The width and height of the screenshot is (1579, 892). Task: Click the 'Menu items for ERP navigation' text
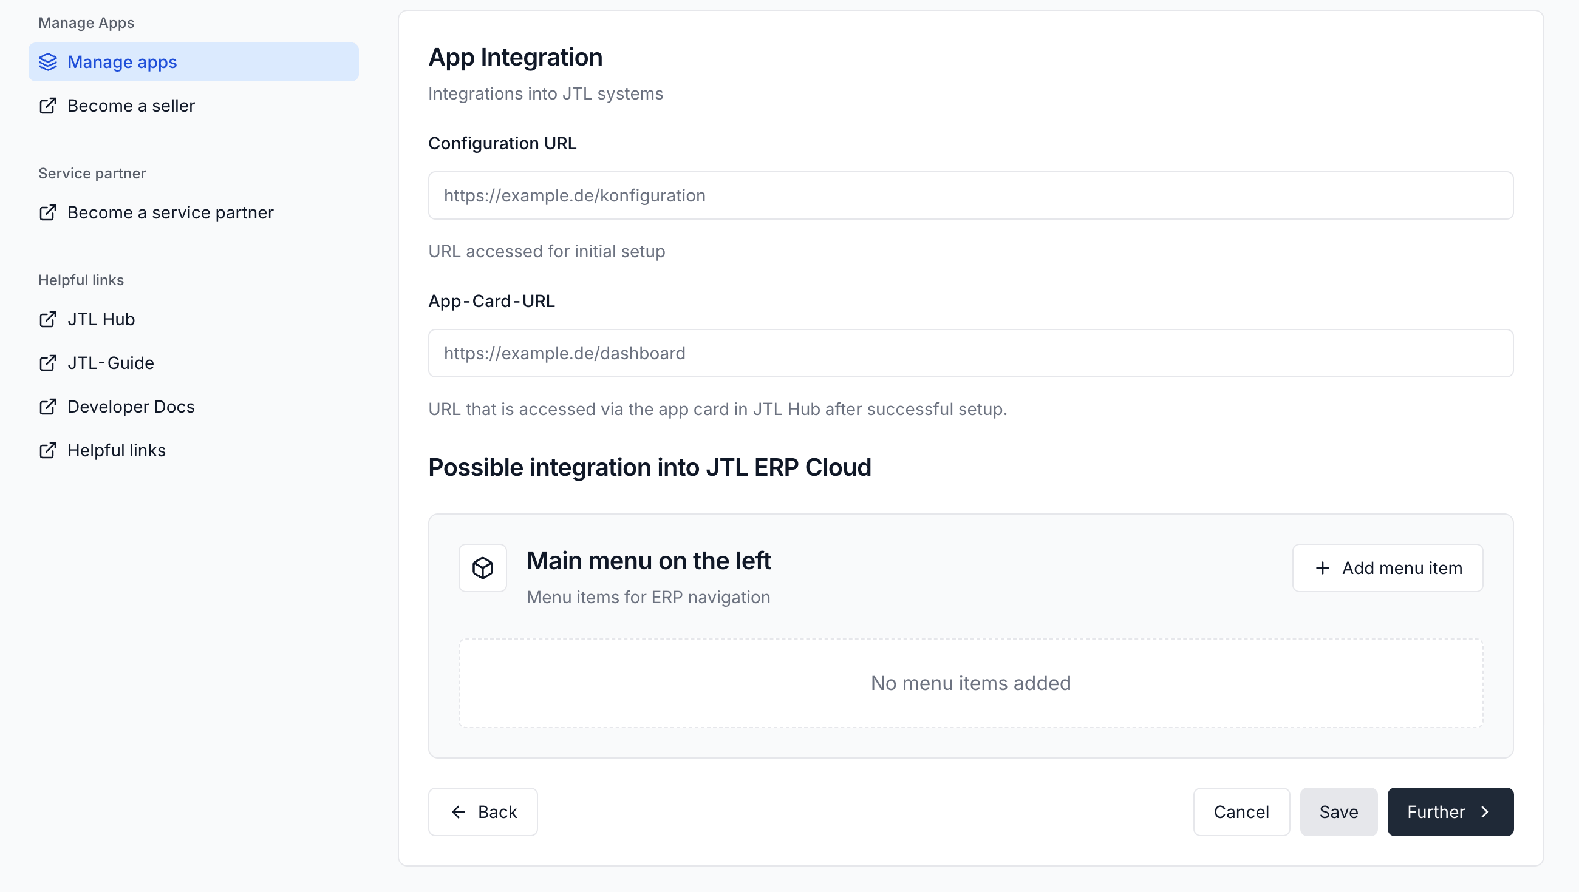[x=648, y=597]
